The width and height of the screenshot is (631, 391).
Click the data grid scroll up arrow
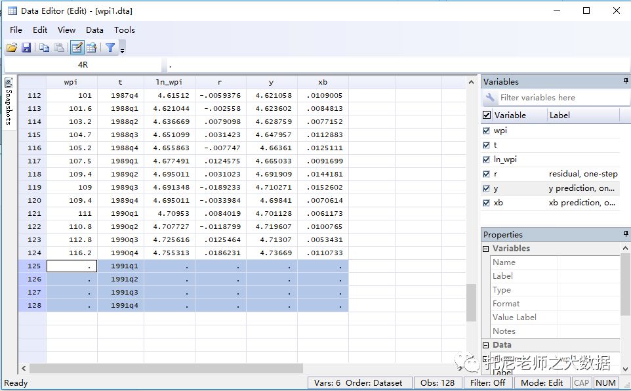[471, 82]
